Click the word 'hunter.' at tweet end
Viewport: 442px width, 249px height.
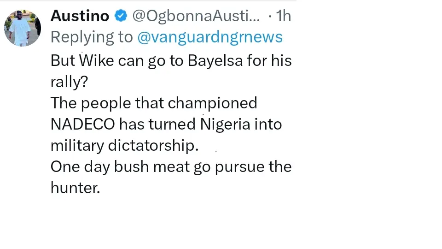click(x=75, y=188)
